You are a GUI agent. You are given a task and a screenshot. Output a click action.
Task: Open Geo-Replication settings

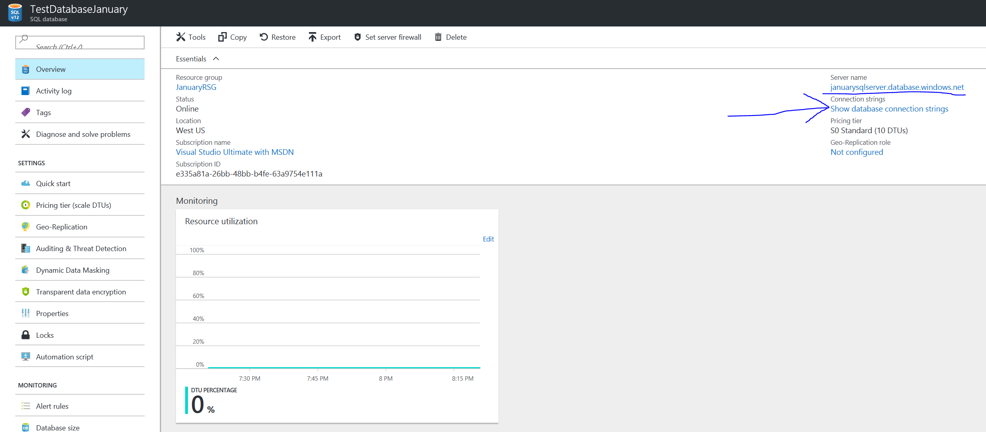(80, 227)
